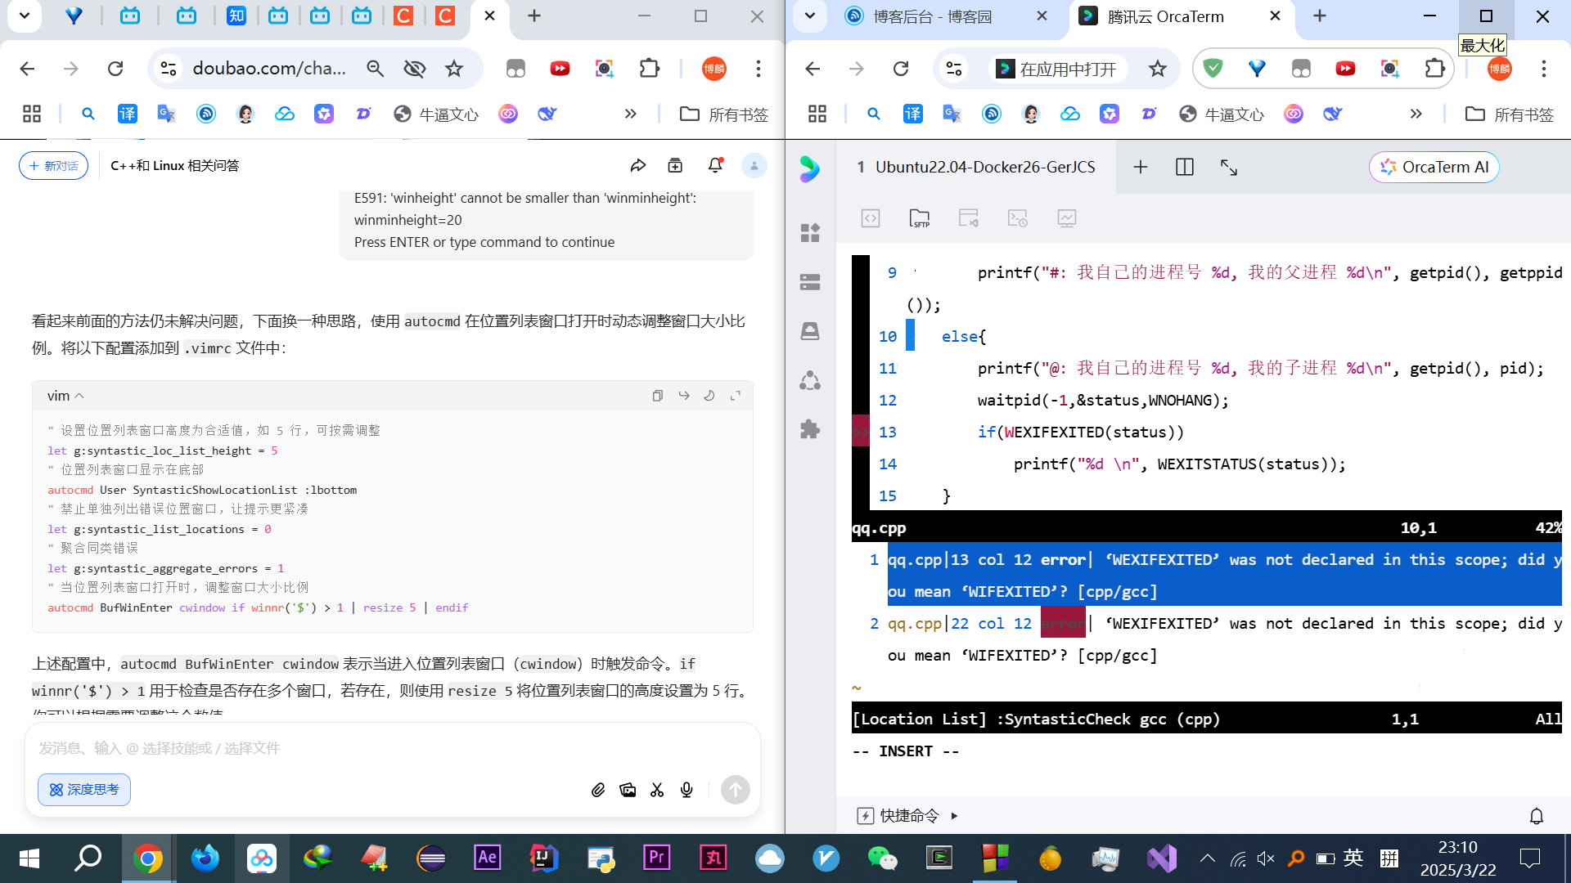Screen dimensions: 1571x883
Task: Bookmark the OrcaTerm page with star icon
Action: (x=1157, y=69)
